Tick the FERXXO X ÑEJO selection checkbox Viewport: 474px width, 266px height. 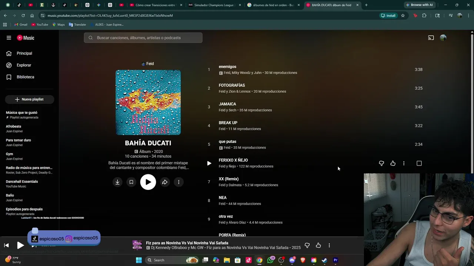tap(419, 163)
